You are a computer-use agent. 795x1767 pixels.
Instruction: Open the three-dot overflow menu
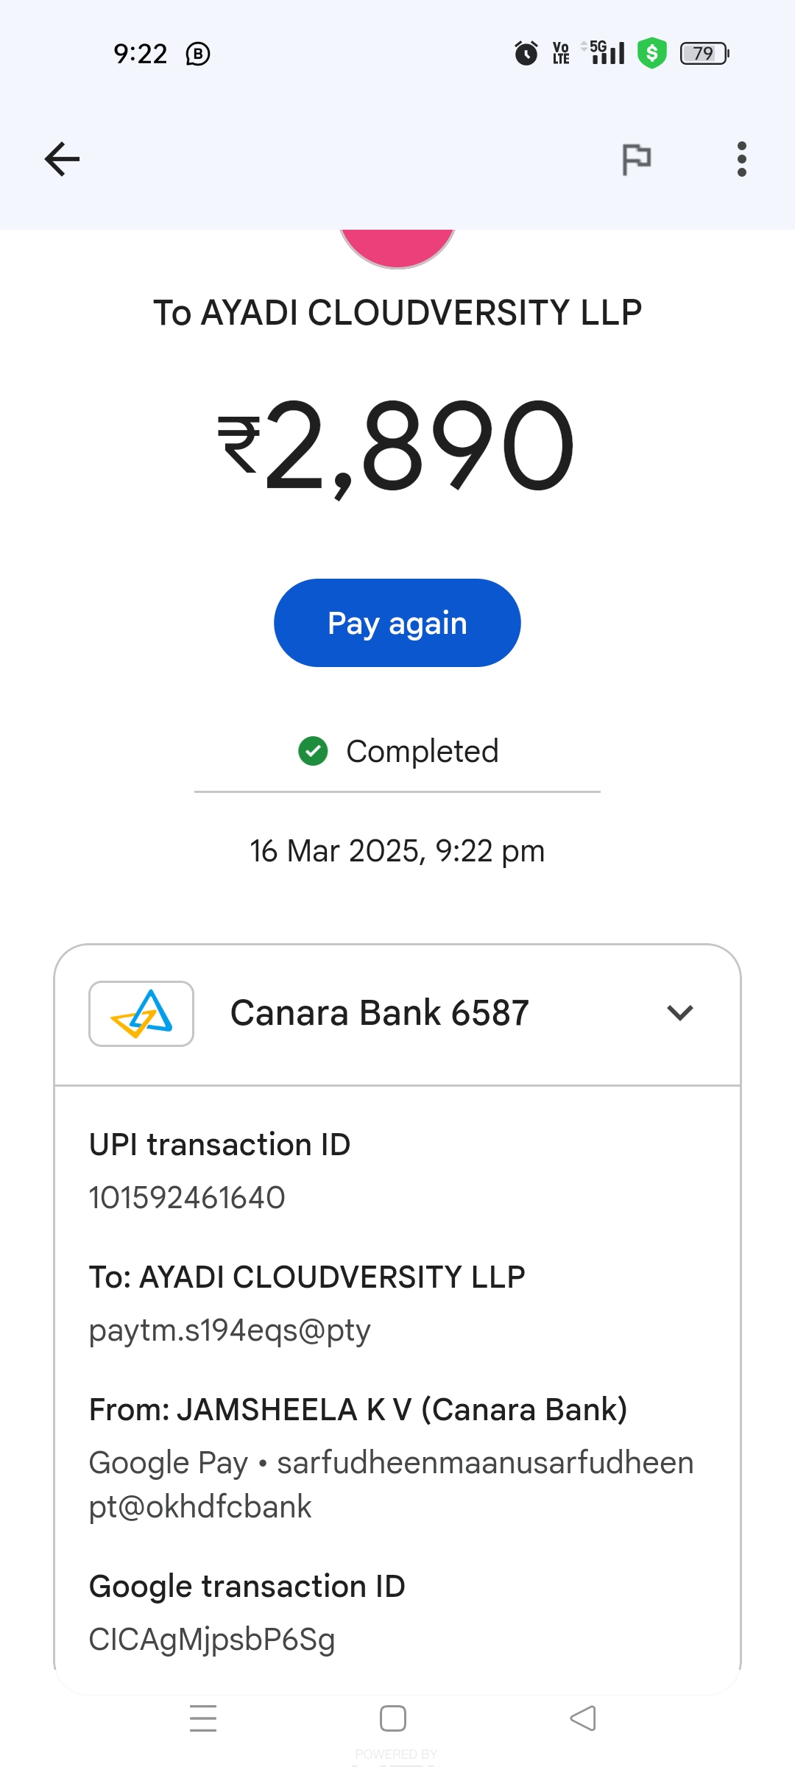pyautogui.click(x=741, y=159)
